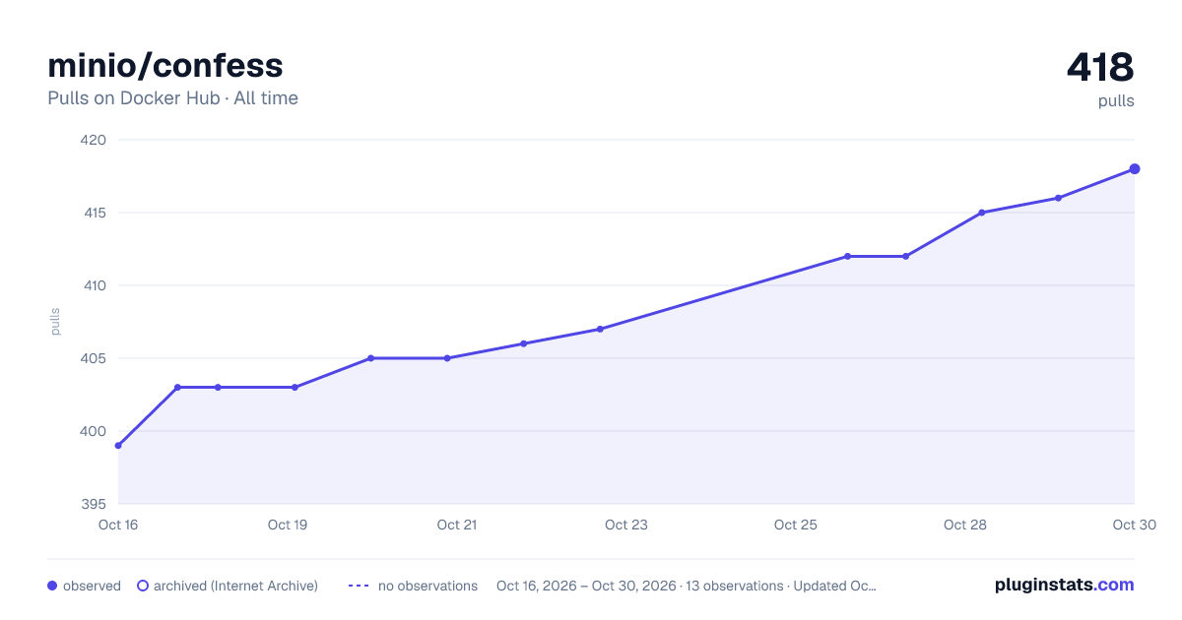Image resolution: width=1182 pixels, height=620 pixels.
Task: Click the '410' y-axis label
Action: point(94,285)
